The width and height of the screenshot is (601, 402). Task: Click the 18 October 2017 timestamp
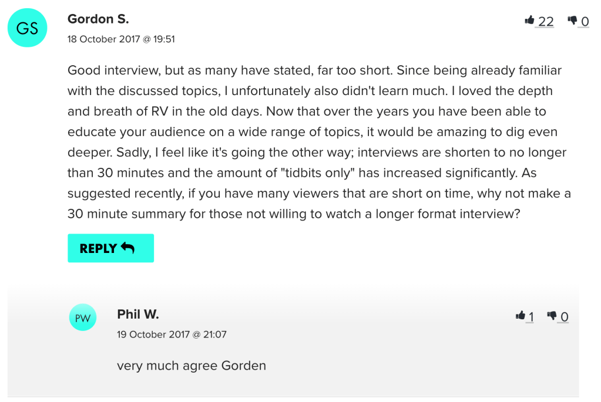pyautogui.click(x=121, y=39)
